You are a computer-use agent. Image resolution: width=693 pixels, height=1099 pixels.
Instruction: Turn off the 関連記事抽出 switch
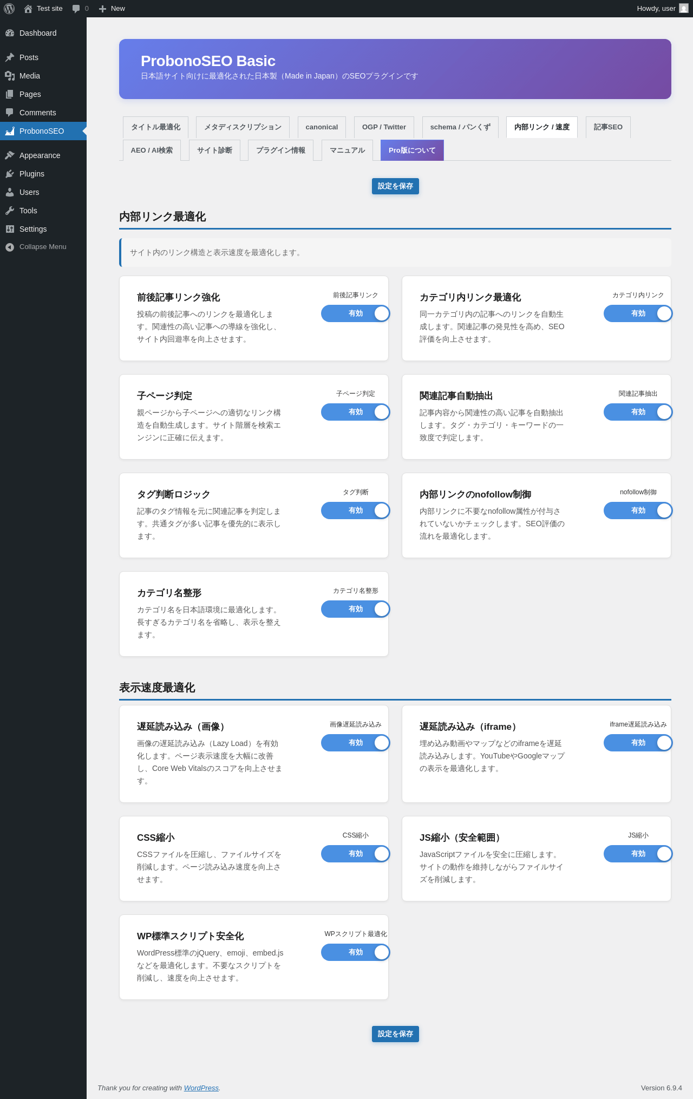638,412
